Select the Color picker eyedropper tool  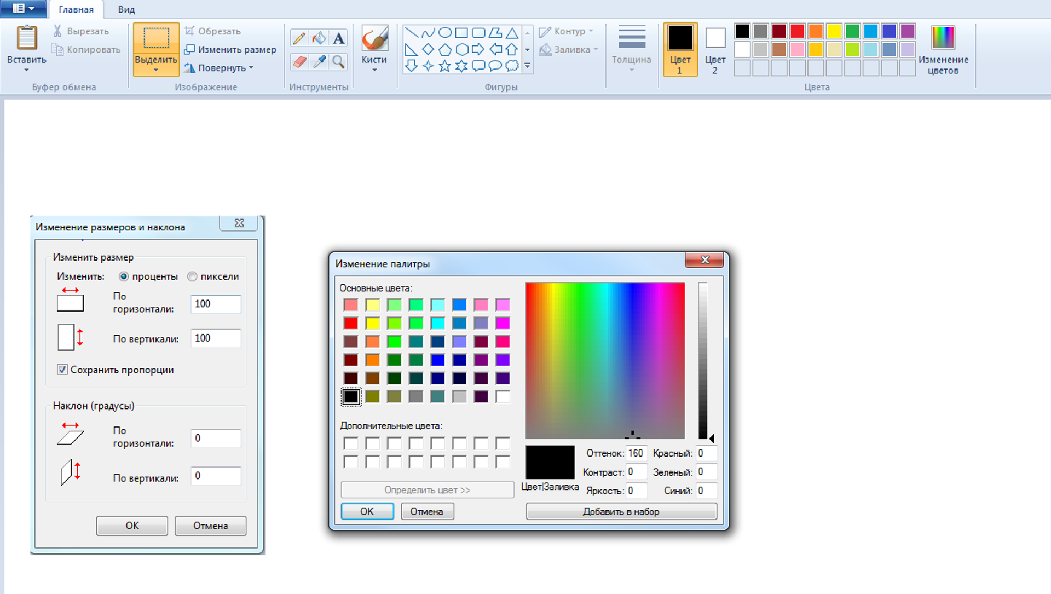[x=319, y=61]
